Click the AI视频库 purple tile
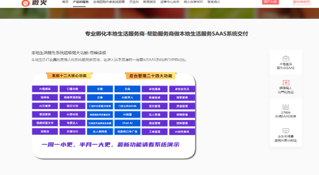The width and height of the screenshot is (319, 175). pos(45,89)
